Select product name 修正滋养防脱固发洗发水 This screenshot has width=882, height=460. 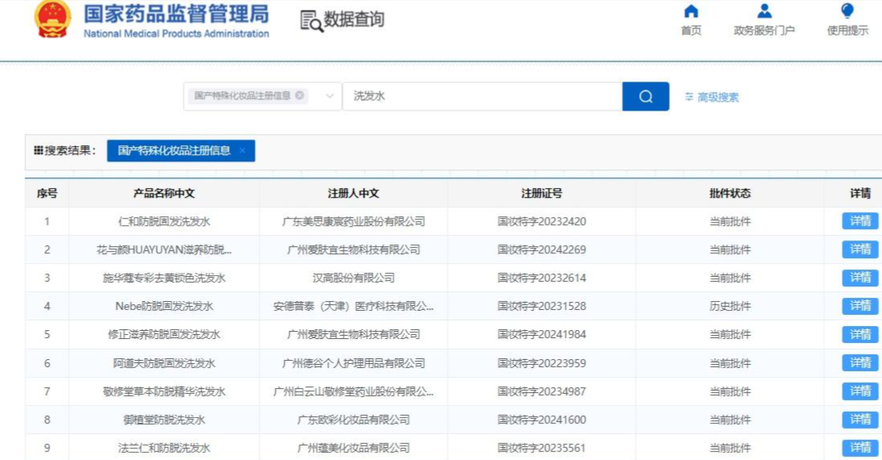point(164,335)
